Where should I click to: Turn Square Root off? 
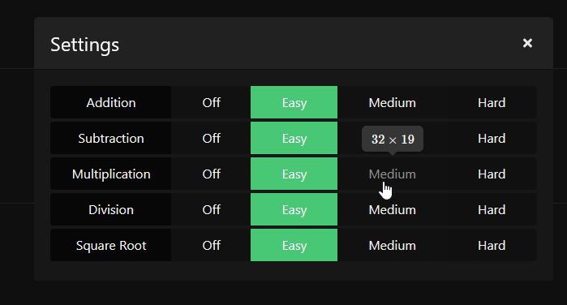[x=211, y=245]
